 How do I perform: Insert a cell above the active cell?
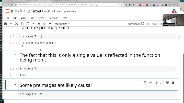pyautogui.click(x=162, y=83)
